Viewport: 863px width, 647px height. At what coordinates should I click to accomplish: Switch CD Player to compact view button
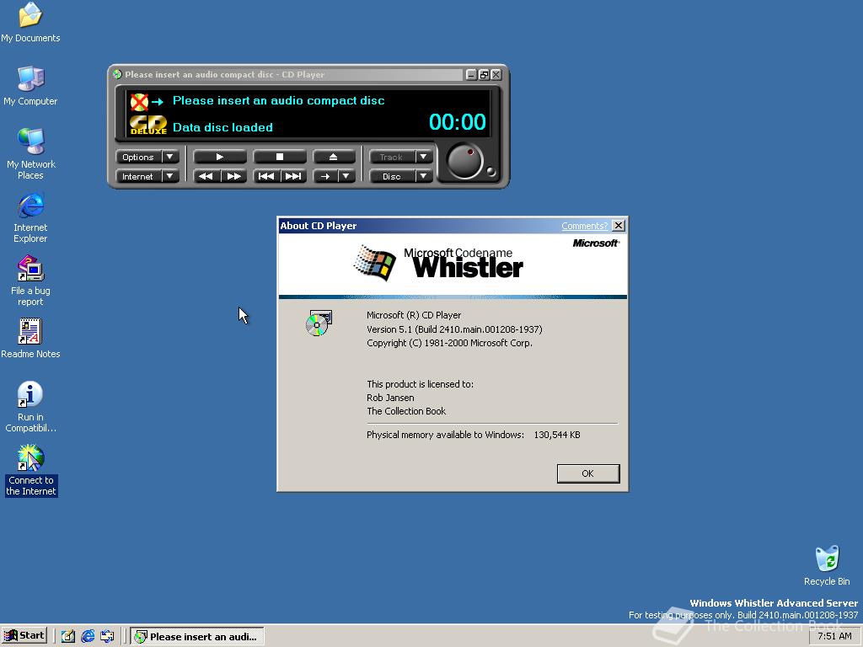coord(484,74)
